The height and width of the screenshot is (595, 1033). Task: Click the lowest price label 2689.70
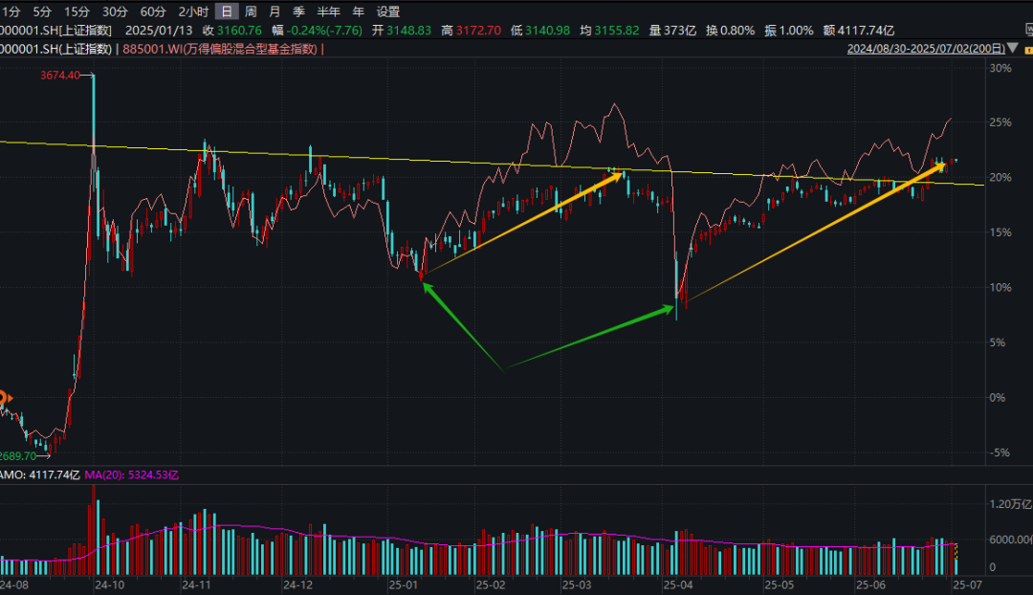pyautogui.click(x=18, y=456)
